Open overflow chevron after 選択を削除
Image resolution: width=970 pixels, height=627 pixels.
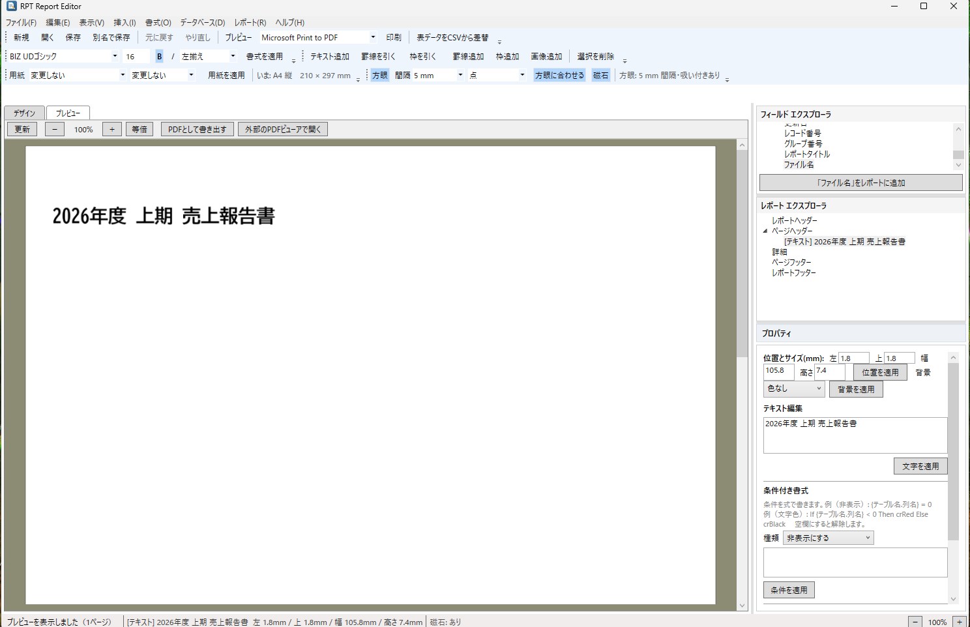[625, 61]
